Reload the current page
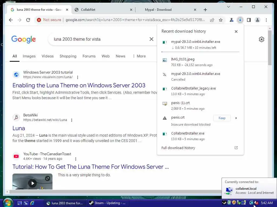Viewport: 277px width, 207px height. coord(28,20)
